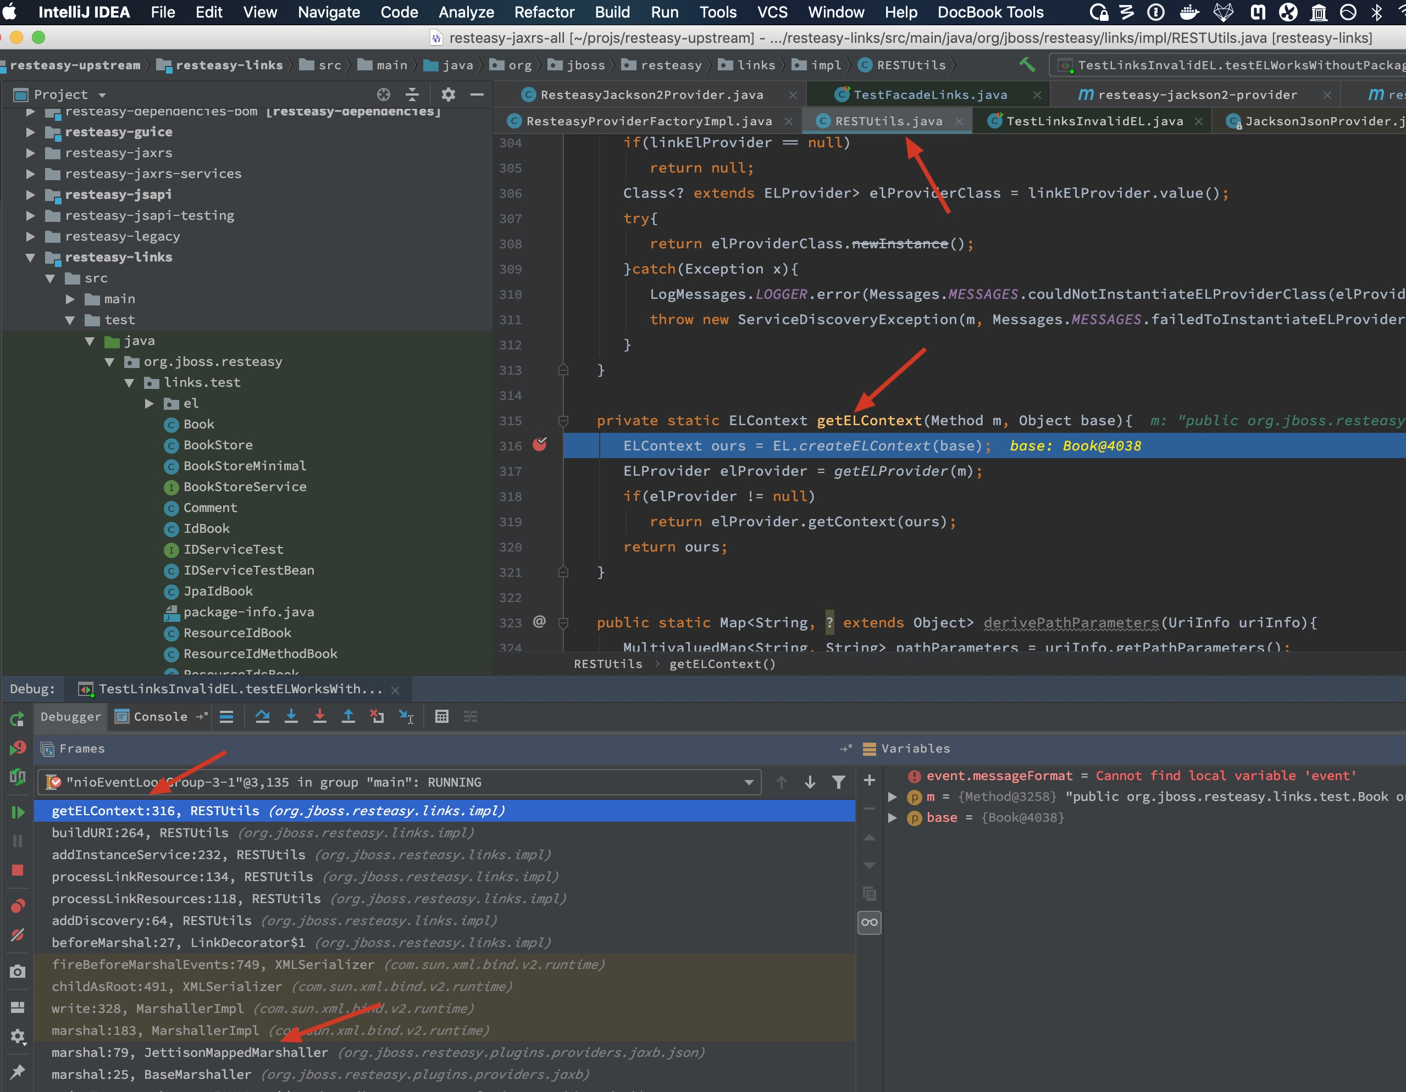Click the red Stop debug icon
This screenshot has width=1406, height=1092.
(18, 870)
